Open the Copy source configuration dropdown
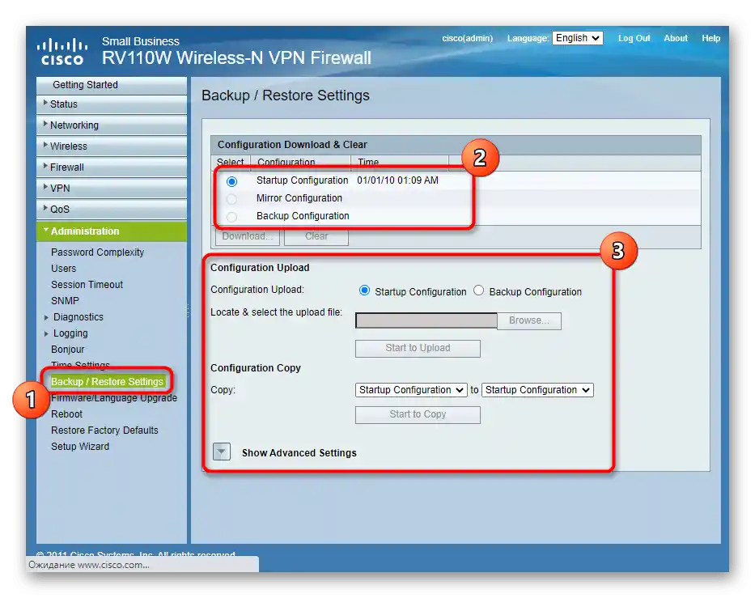The width and height of the screenshot is (755, 598). click(x=411, y=390)
